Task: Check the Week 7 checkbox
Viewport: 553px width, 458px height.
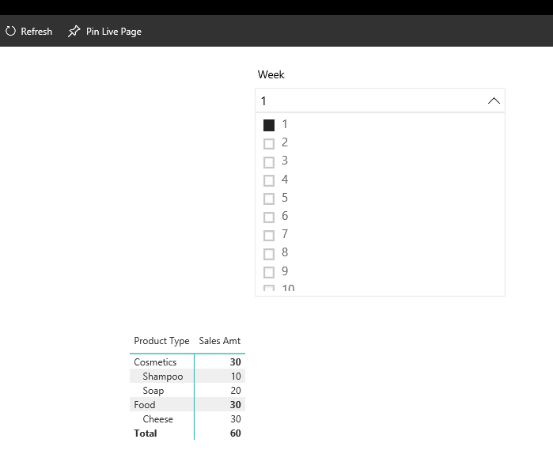Action: pyautogui.click(x=269, y=235)
